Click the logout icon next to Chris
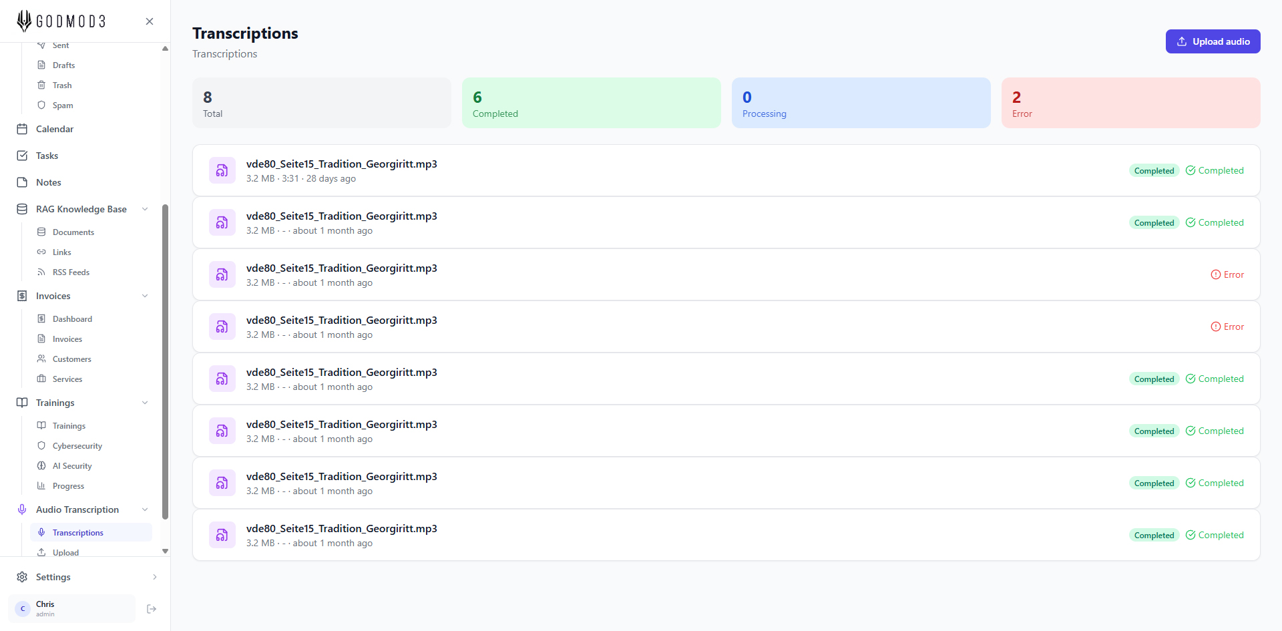1282x631 pixels. (152, 609)
